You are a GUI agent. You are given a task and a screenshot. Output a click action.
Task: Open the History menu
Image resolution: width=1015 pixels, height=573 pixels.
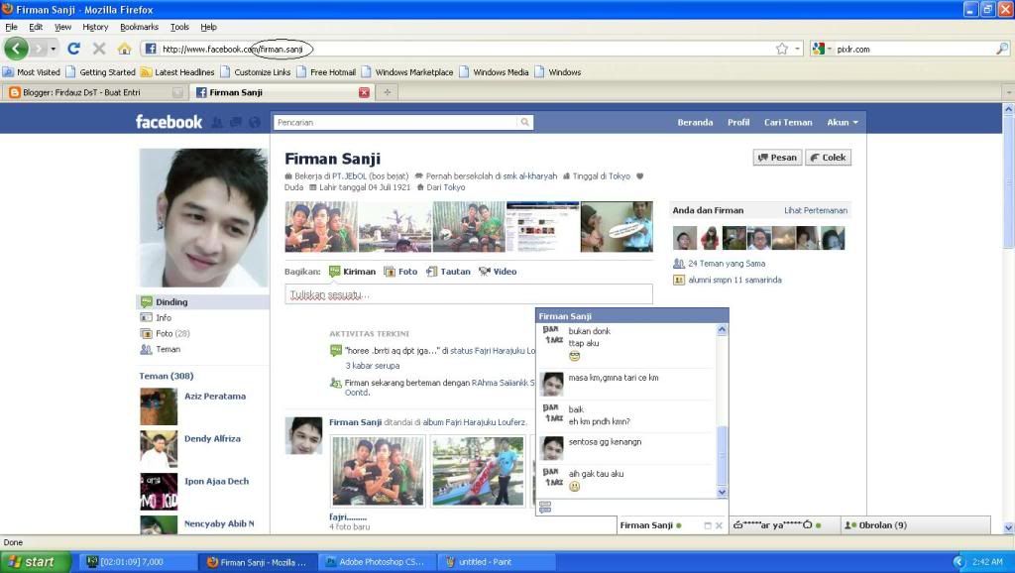(x=95, y=27)
